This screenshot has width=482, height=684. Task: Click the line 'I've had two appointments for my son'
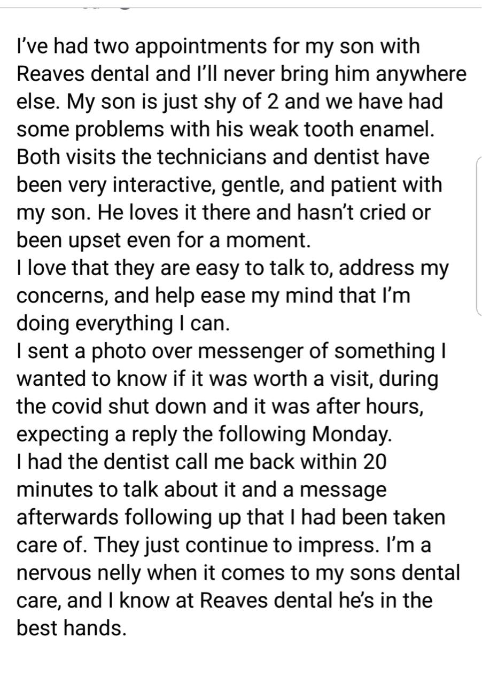[219, 47]
